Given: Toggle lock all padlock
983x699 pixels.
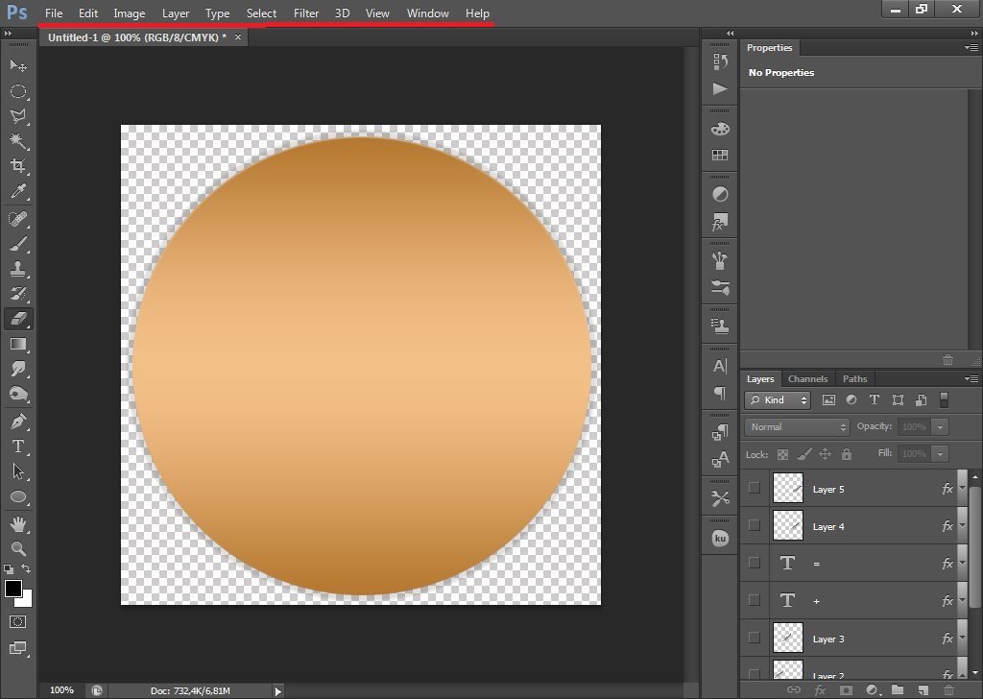Looking at the screenshot, I should click(847, 454).
